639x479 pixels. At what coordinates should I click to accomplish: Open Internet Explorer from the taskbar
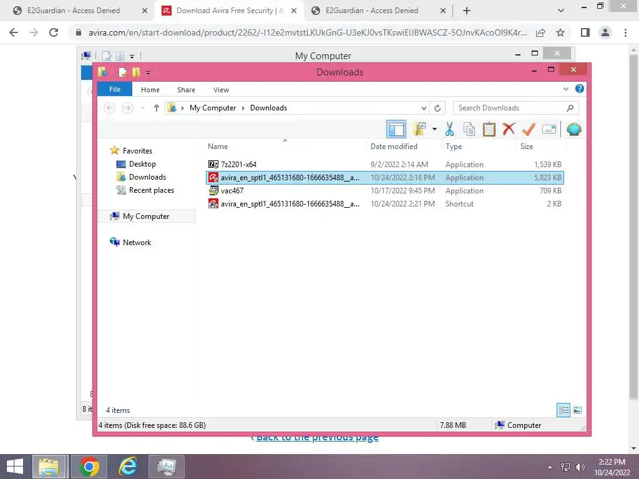click(128, 467)
